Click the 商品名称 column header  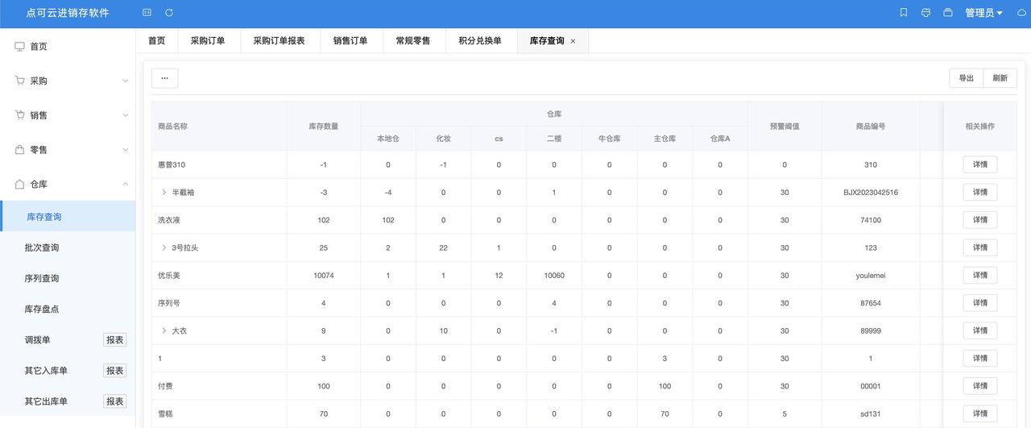click(x=219, y=127)
